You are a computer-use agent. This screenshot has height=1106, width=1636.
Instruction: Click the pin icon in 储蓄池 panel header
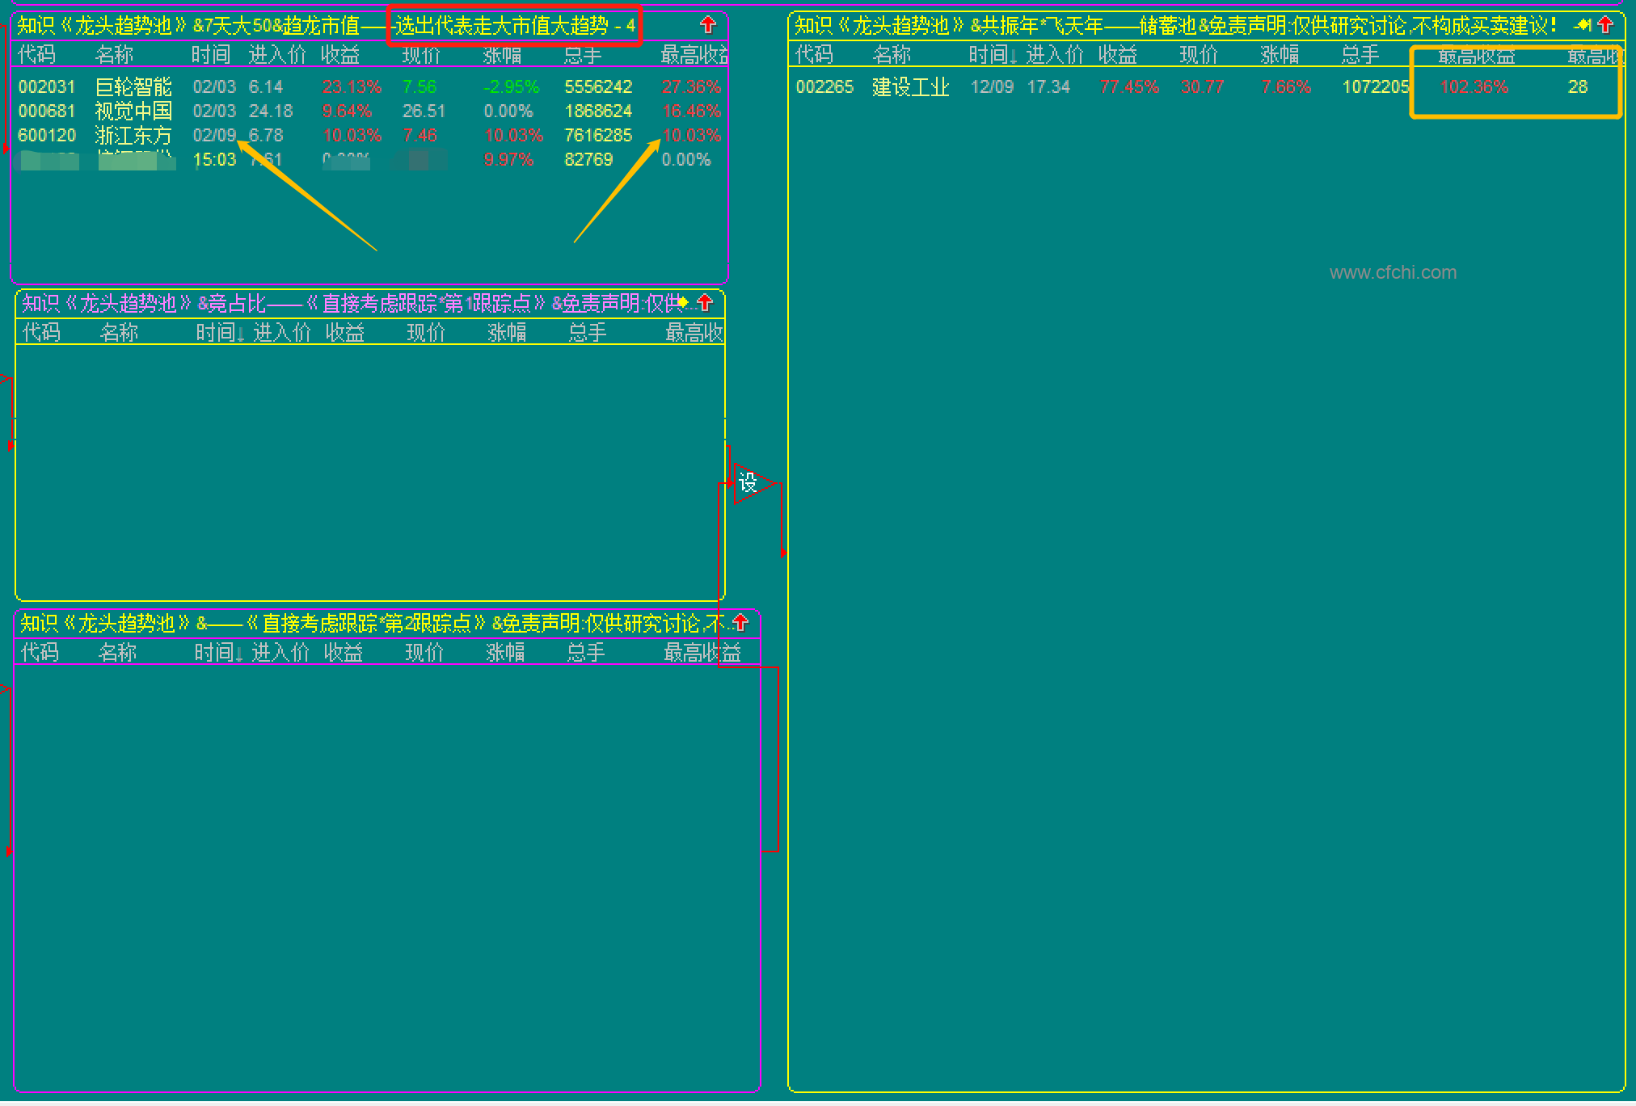(1583, 25)
